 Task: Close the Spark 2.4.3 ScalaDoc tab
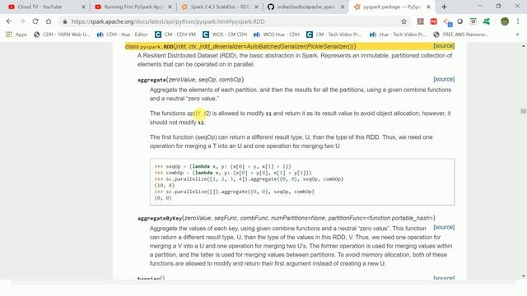pyautogui.click(x=256, y=7)
